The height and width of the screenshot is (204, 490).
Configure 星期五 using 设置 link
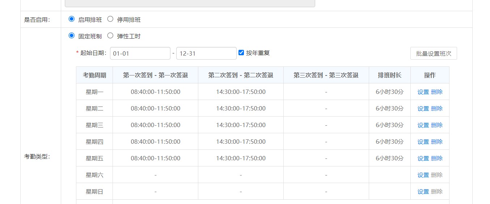tap(423, 159)
